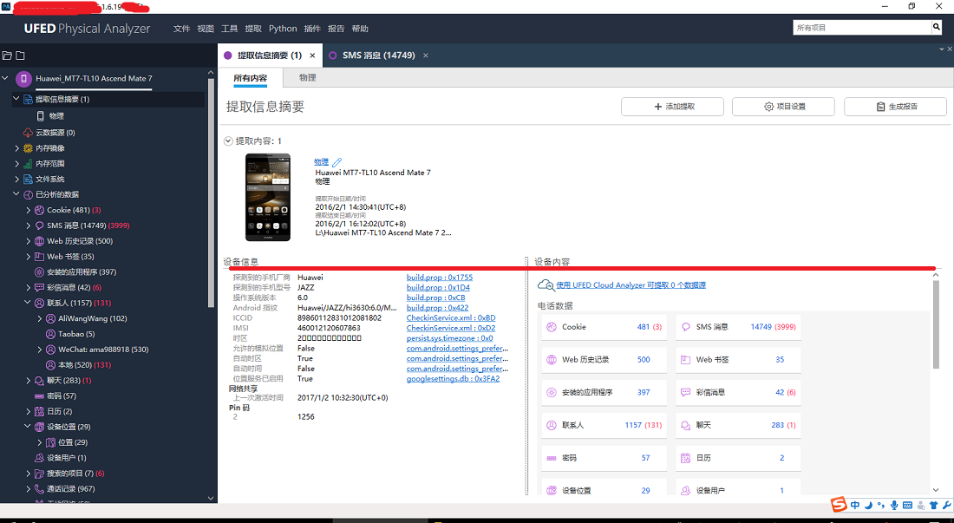This screenshot has height=523, width=954.
Task: Click the Cookie card icon in 电话数据
Action: click(x=552, y=327)
